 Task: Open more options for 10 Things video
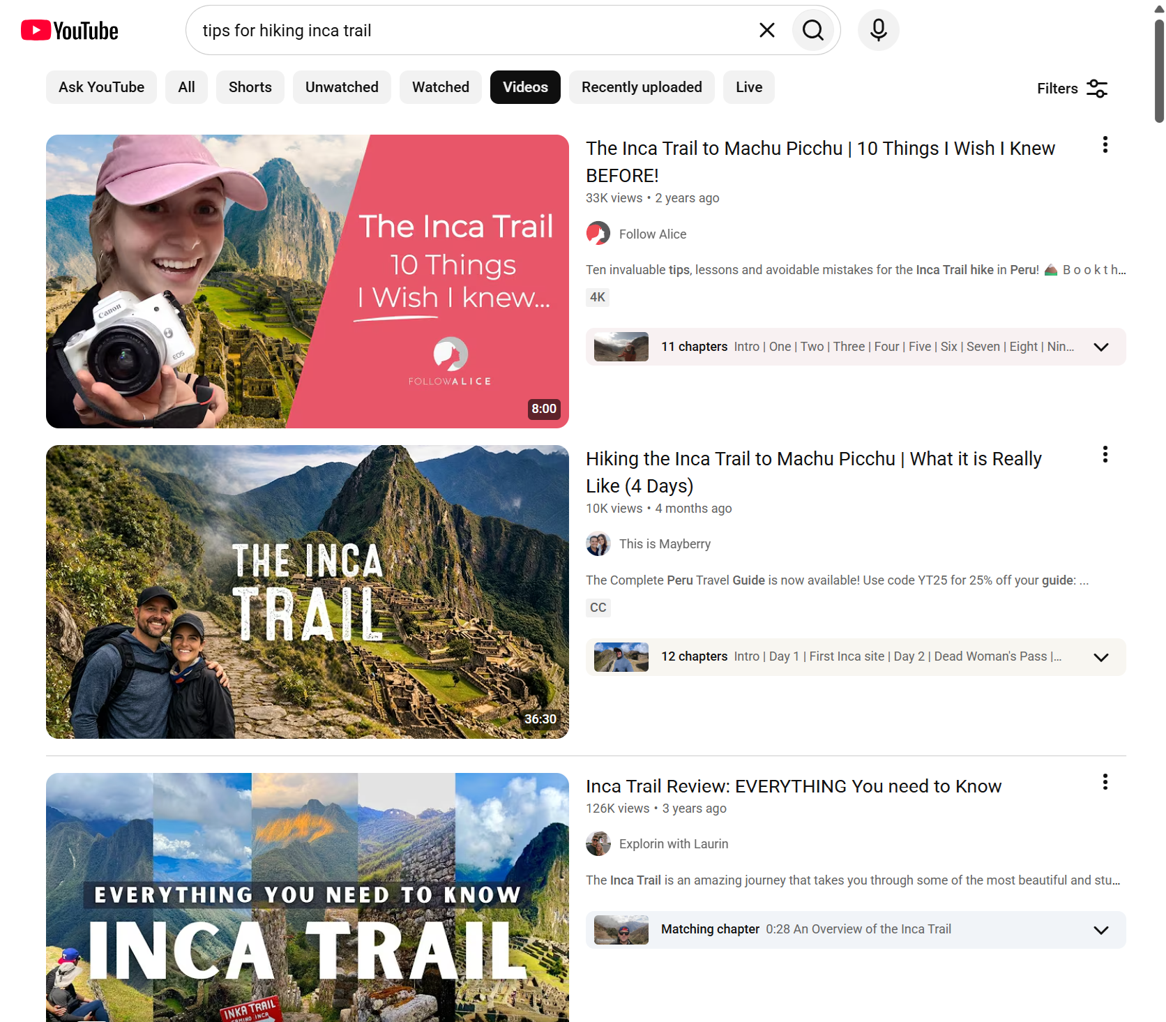[x=1105, y=144]
